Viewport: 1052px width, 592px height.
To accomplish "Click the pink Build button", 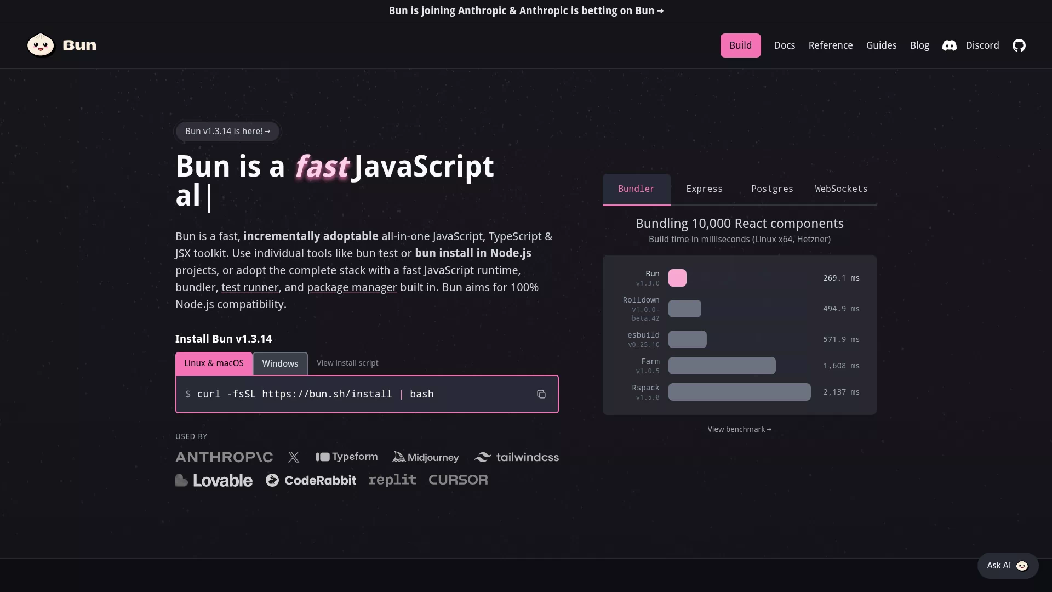I will pos(740,45).
